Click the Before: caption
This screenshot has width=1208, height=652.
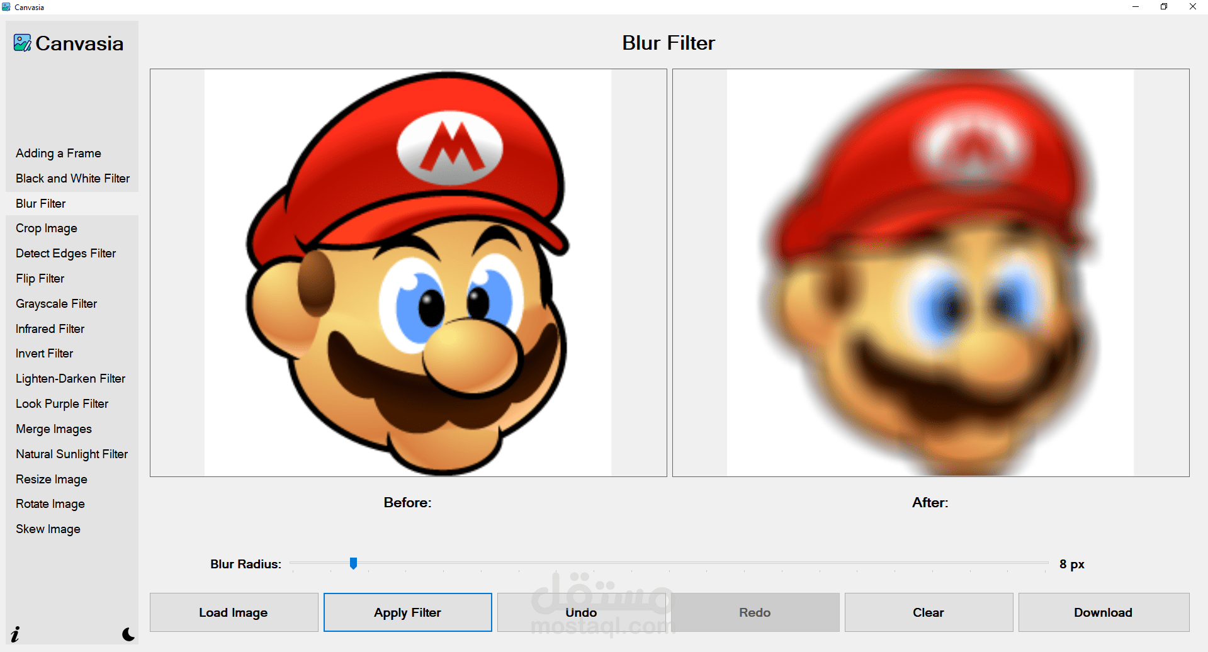click(x=408, y=503)
